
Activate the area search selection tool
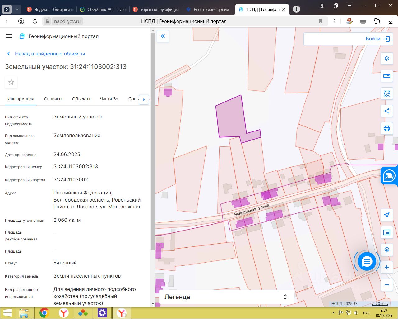point(387,93)
